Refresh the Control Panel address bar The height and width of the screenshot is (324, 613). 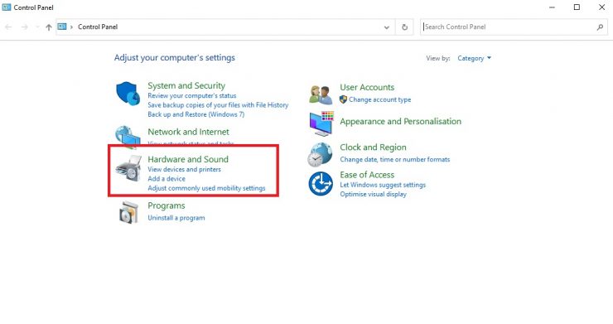pyautogui.click(x=404, y=27)
